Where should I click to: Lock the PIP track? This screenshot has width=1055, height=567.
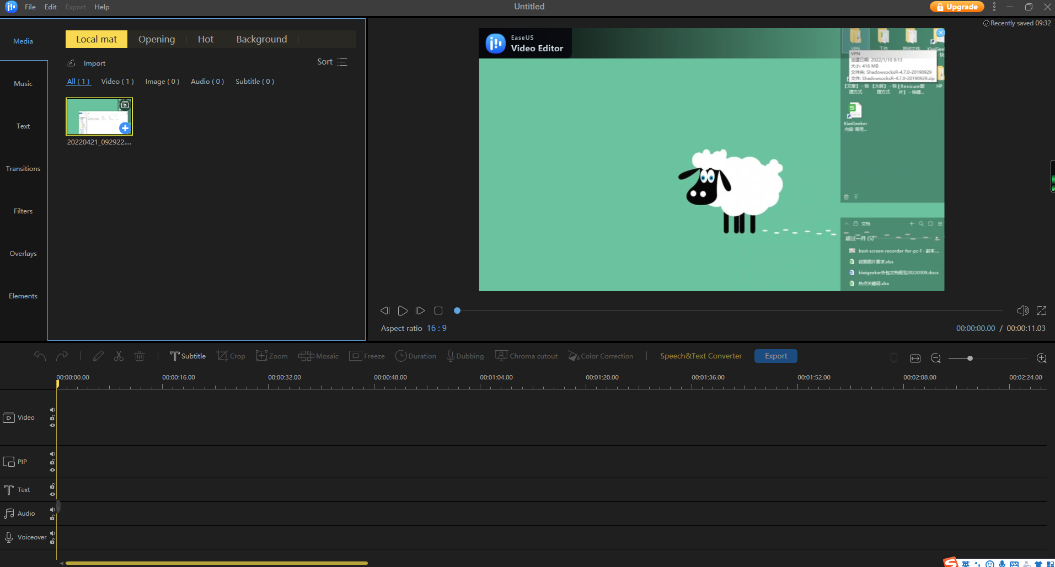coord(52,462)
